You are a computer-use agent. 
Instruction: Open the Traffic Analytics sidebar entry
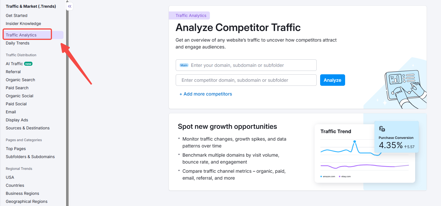tap(21, 34)
